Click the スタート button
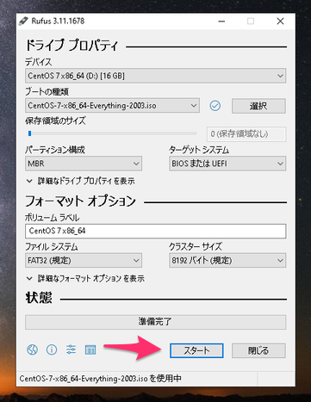Image resolution: width=311 pixels, height=402 pixels. point(196,350)
